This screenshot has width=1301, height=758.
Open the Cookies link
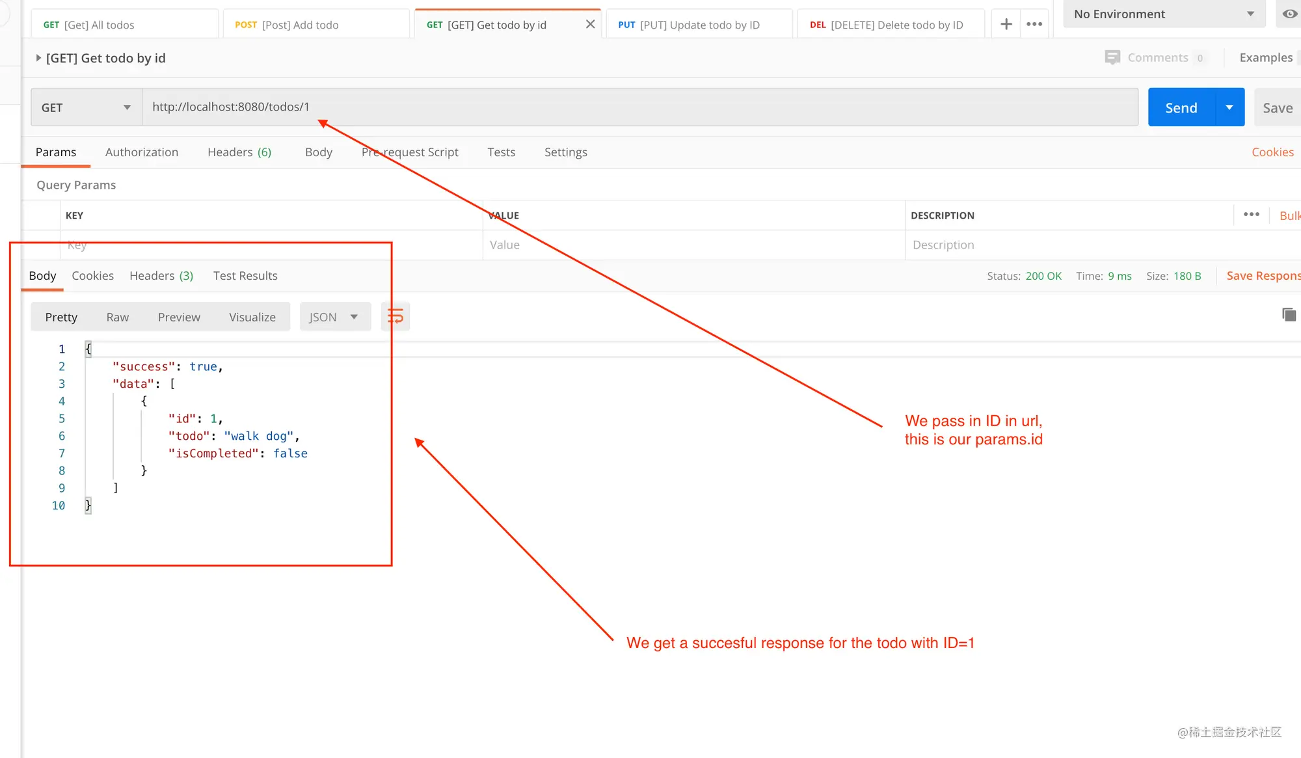pyautogui.click(x=1272, y=152)
